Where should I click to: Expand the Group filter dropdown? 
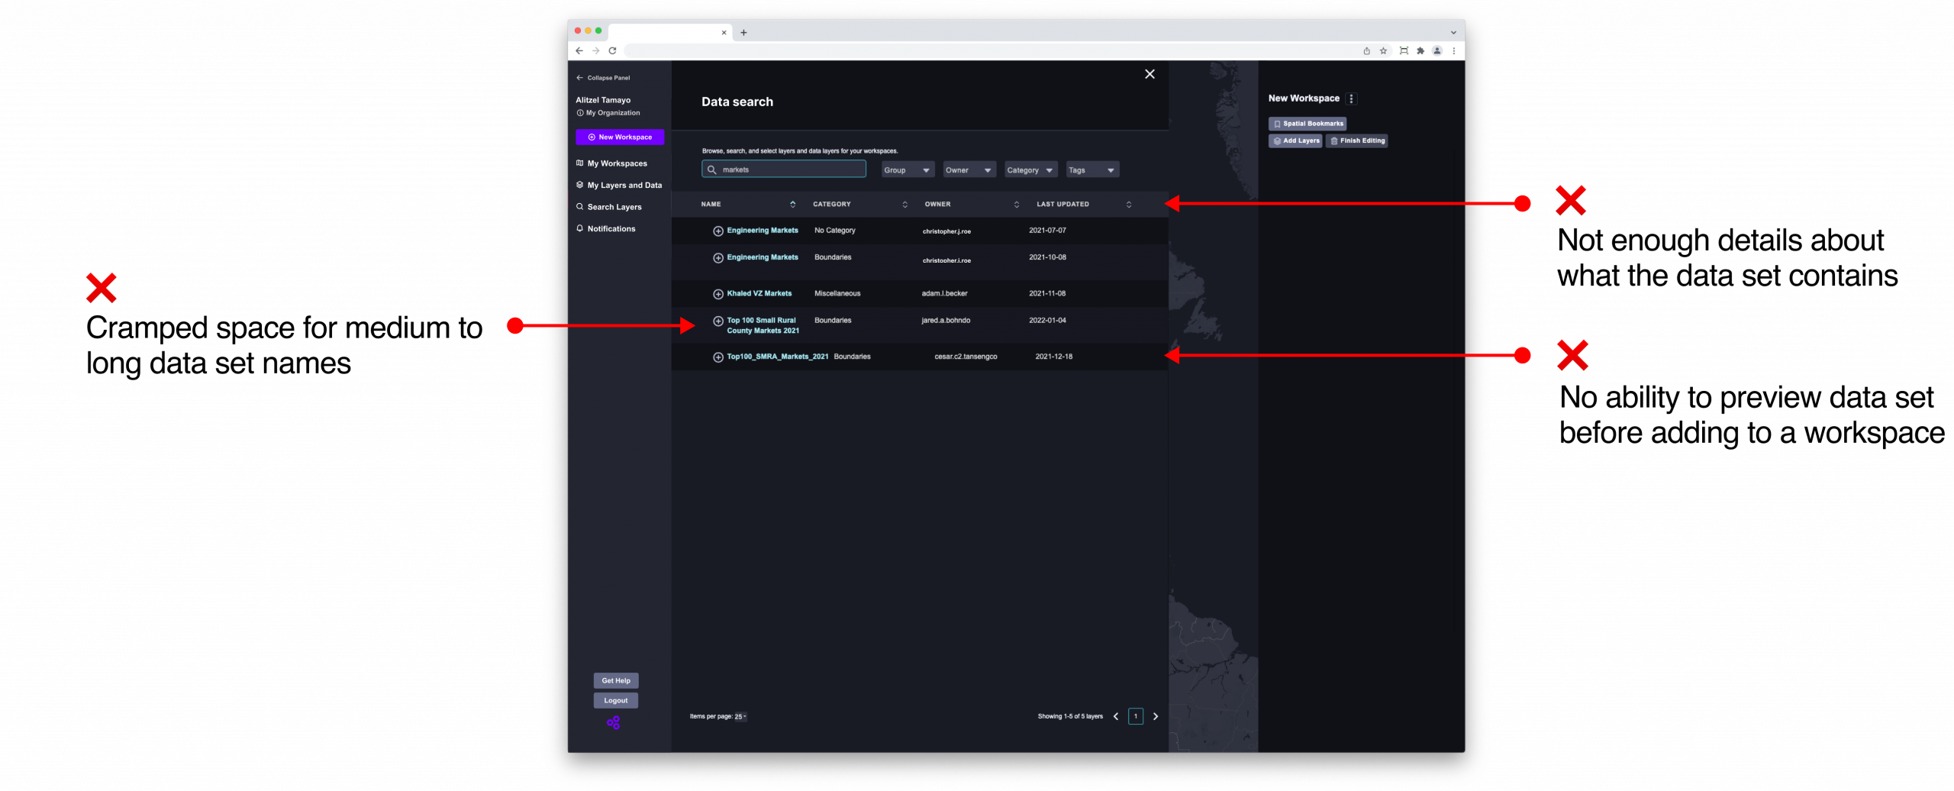point(908,170)
